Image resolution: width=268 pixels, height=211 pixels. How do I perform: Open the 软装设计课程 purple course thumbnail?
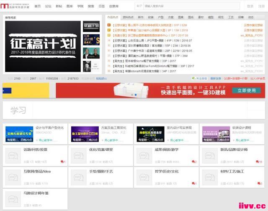(216, 134)
